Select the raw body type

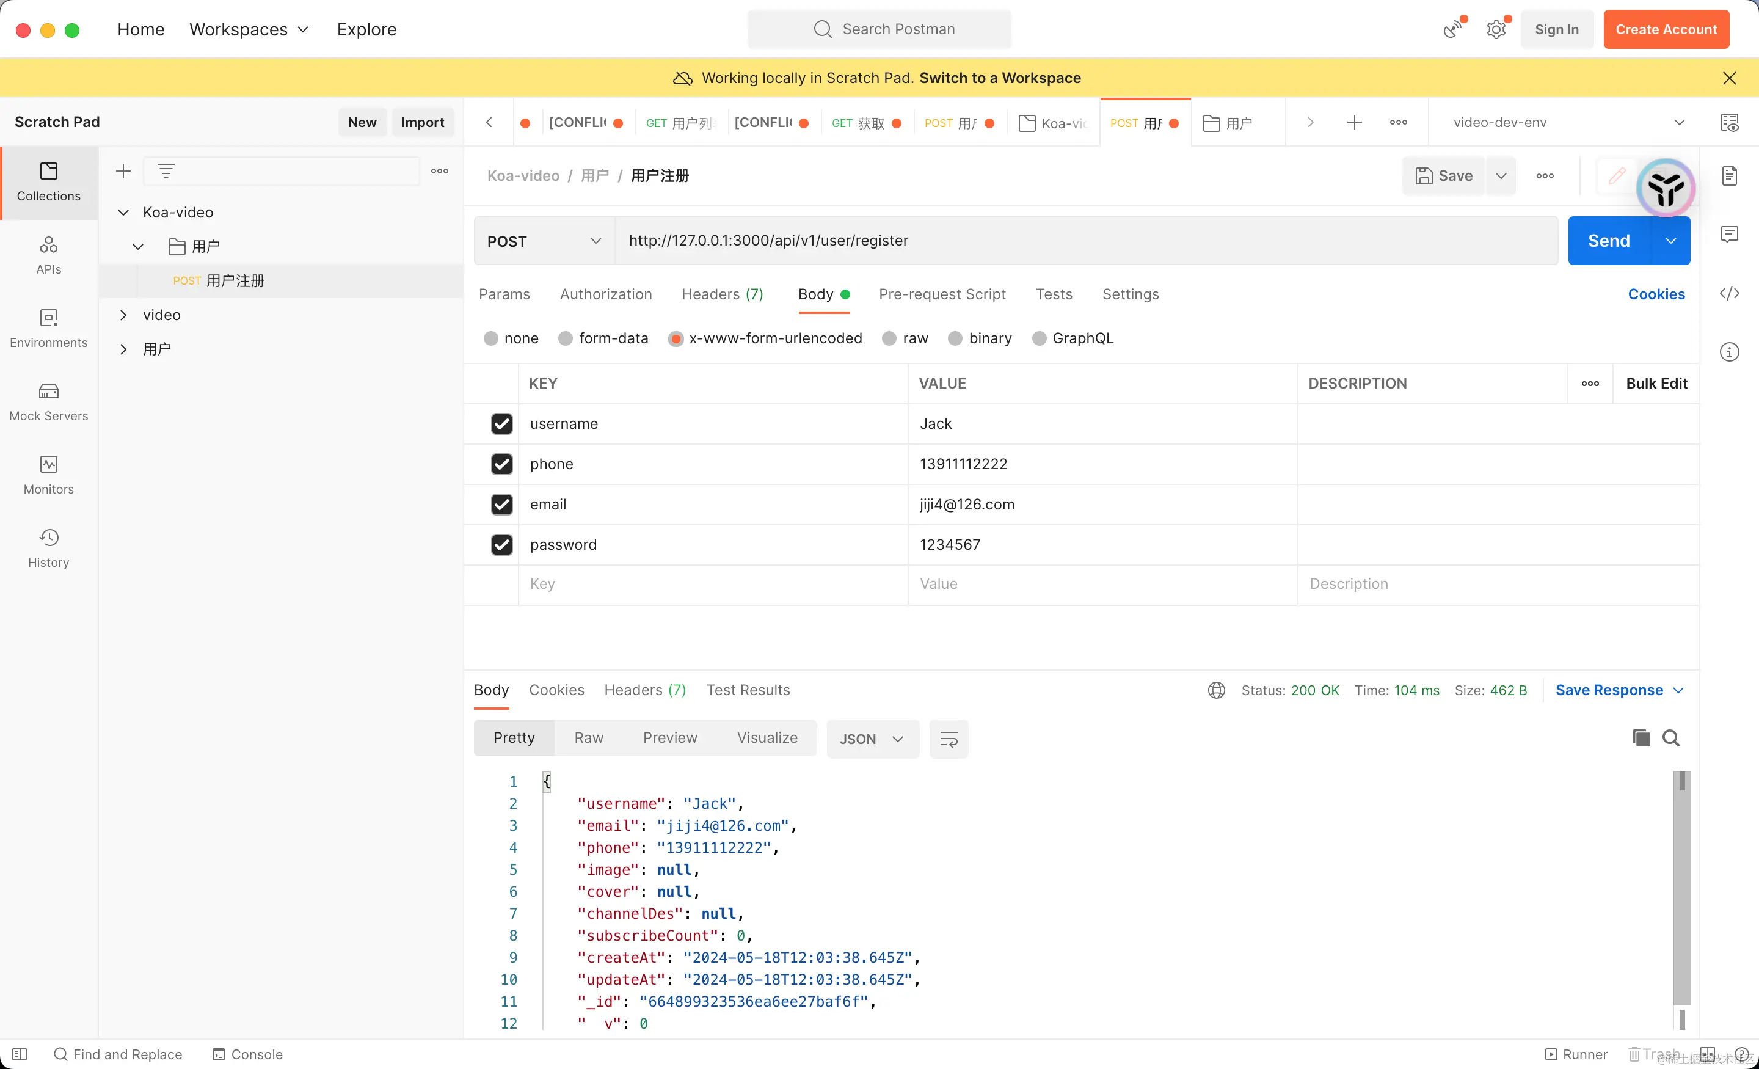889,338
